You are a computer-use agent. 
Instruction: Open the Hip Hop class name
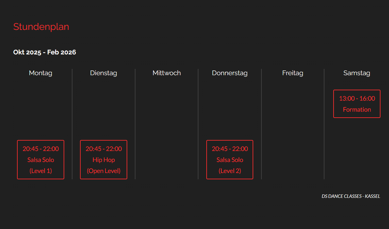104,160
